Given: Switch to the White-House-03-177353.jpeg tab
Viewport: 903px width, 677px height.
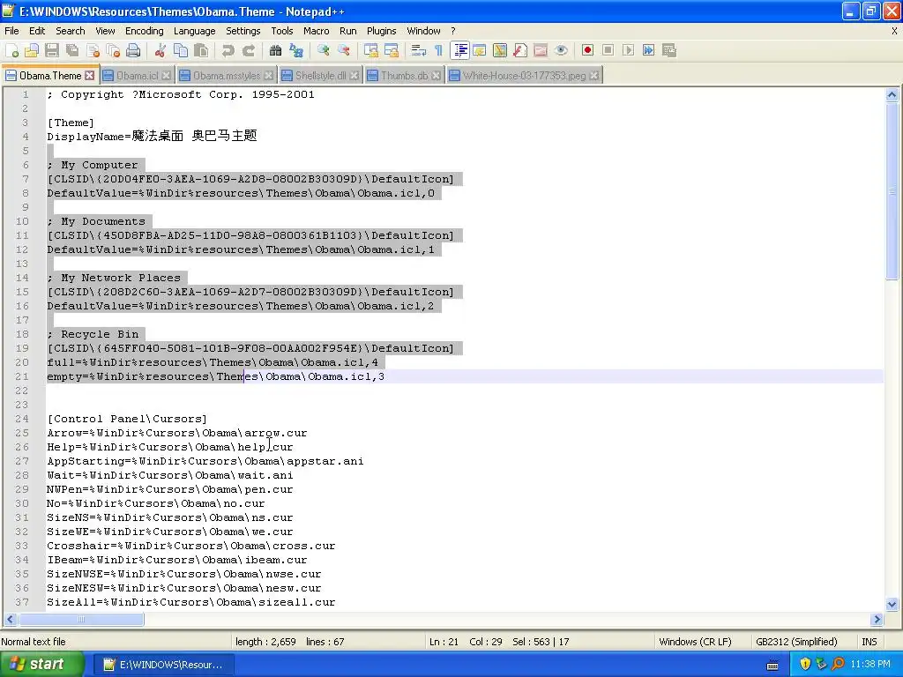Looking at the screenshot, I should click(x=524, y=76).
